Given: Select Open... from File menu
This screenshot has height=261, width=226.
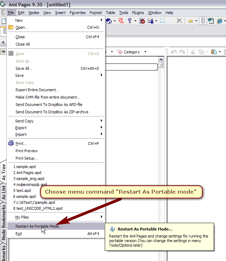Looking at the screenshot, I should click(56, 27).
